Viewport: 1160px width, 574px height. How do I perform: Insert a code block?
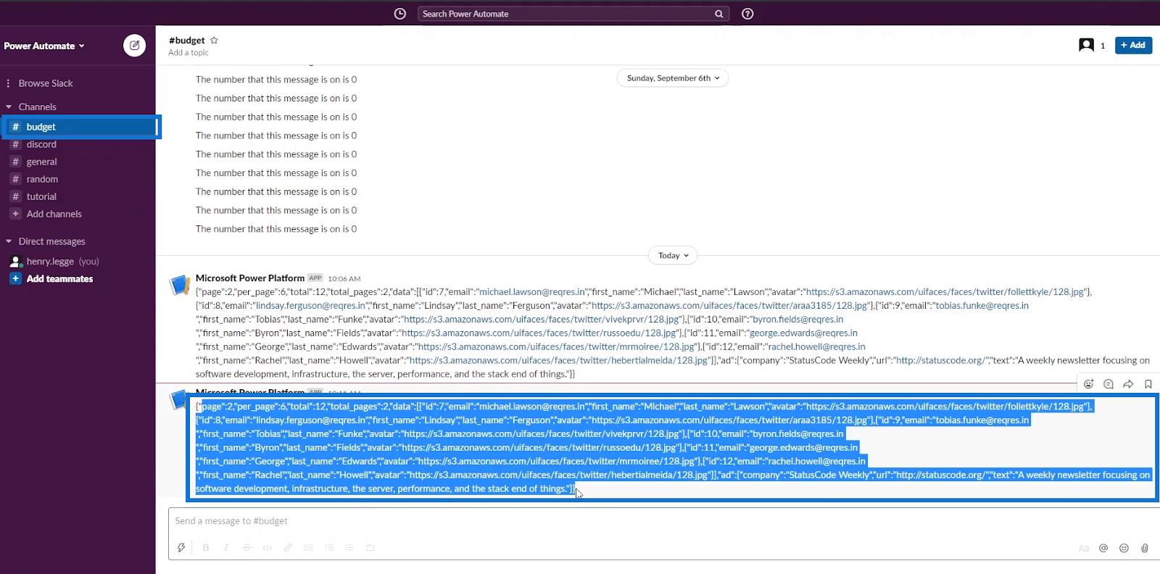[x=370, y=548]
